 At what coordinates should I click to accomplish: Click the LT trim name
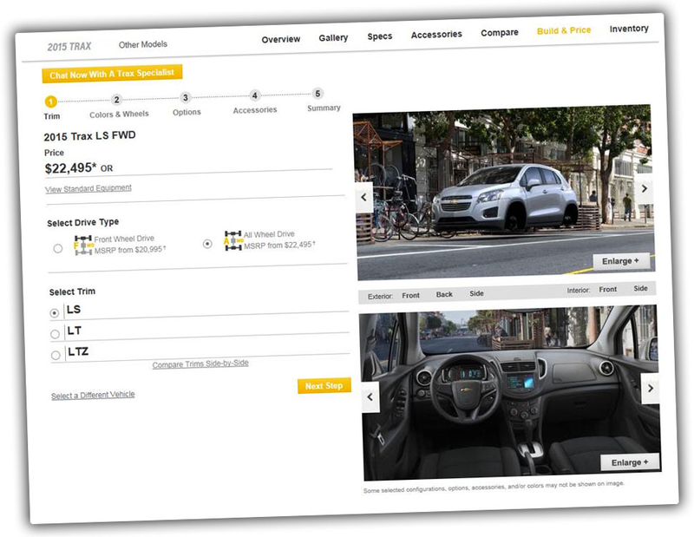(x=75, y=331)
